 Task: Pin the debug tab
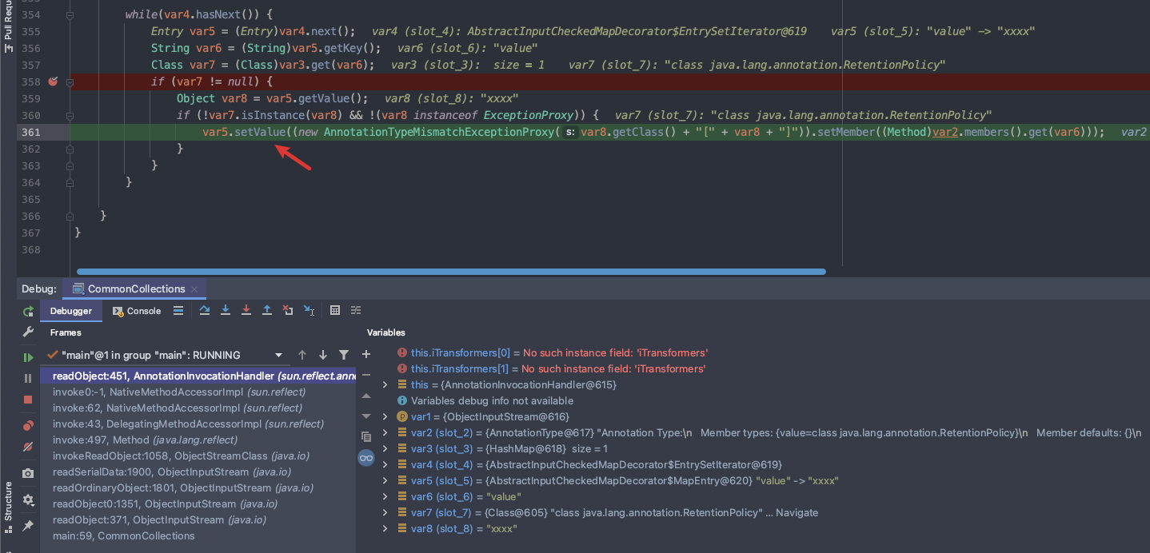[28, 525]
